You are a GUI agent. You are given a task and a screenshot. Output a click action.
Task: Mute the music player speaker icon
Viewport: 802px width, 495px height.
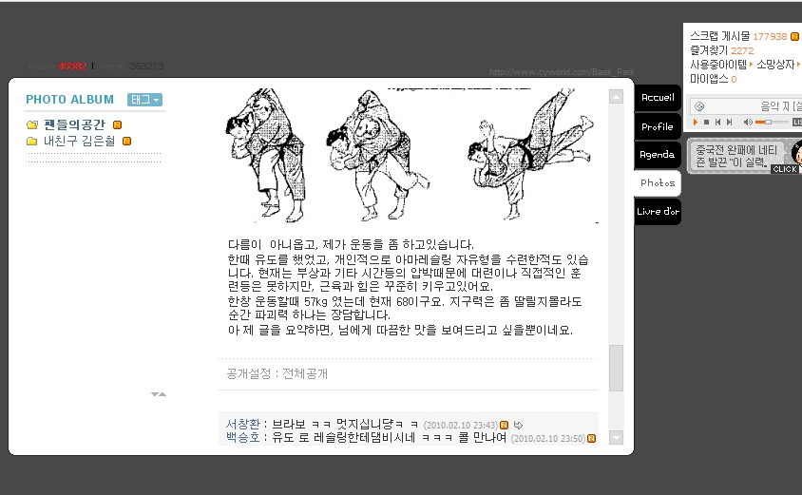(x=747, y=123)
